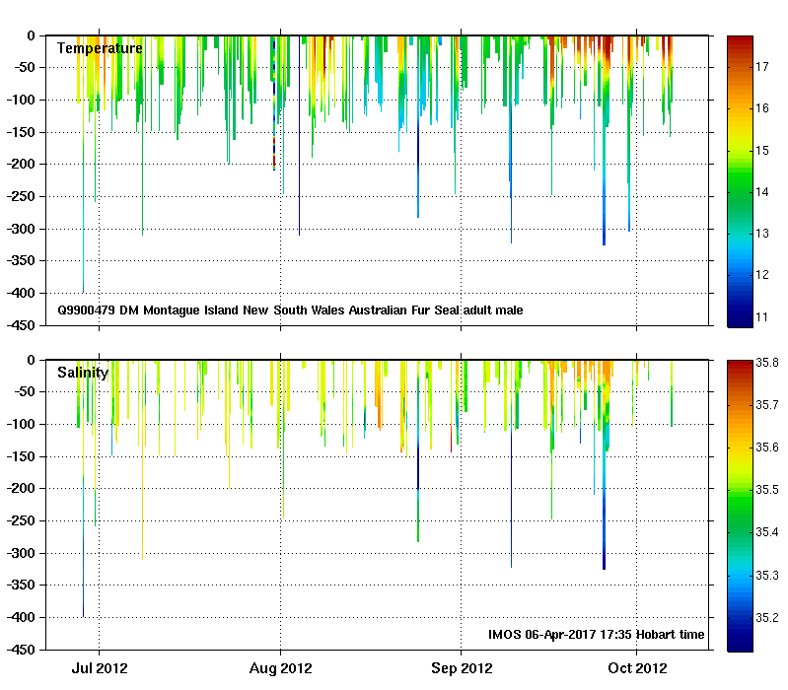This screenshot has height=690, width=788.
Task: Select the Jul 2012 date axis label
Action: pyautogui.click(x=99, y=668)
